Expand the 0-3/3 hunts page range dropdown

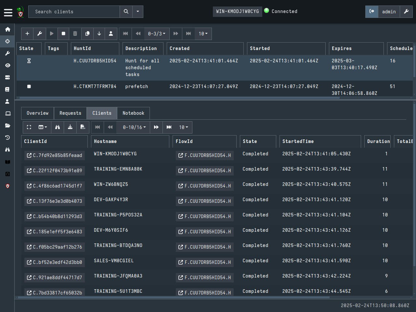(157, 33)
